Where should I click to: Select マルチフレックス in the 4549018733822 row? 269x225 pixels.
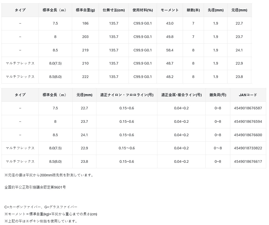click(20, 148)
